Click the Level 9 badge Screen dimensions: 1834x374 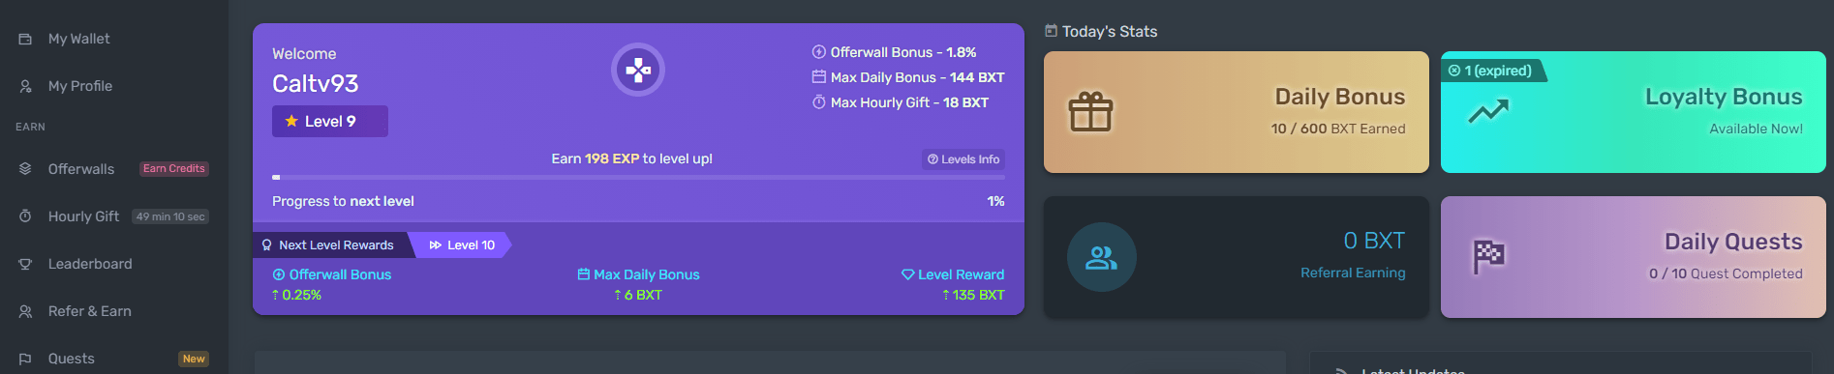coord(330,121)
